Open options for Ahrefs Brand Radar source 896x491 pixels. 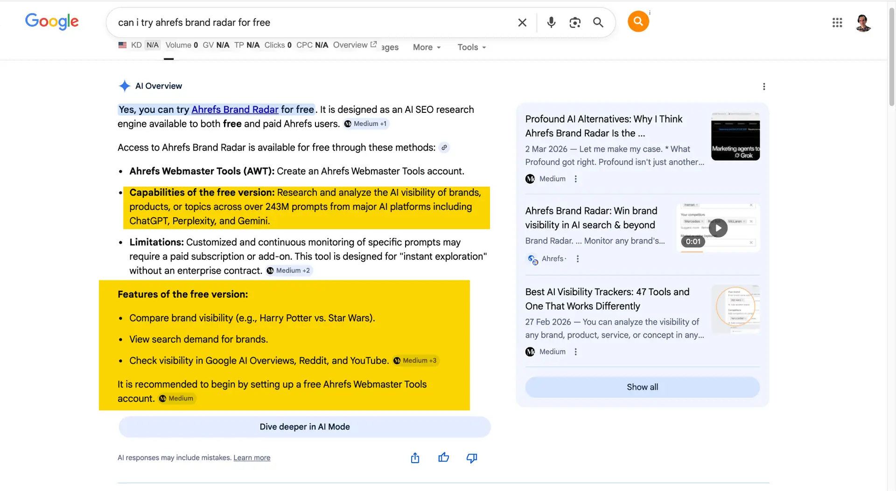pyautogui.click(x=578, y=259)
